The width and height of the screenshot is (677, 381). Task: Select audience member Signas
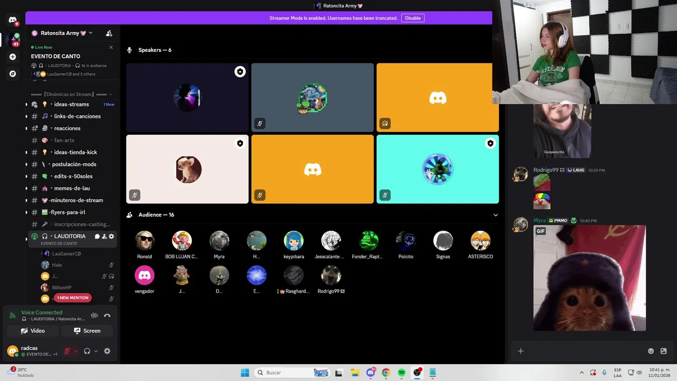point(443,245)
